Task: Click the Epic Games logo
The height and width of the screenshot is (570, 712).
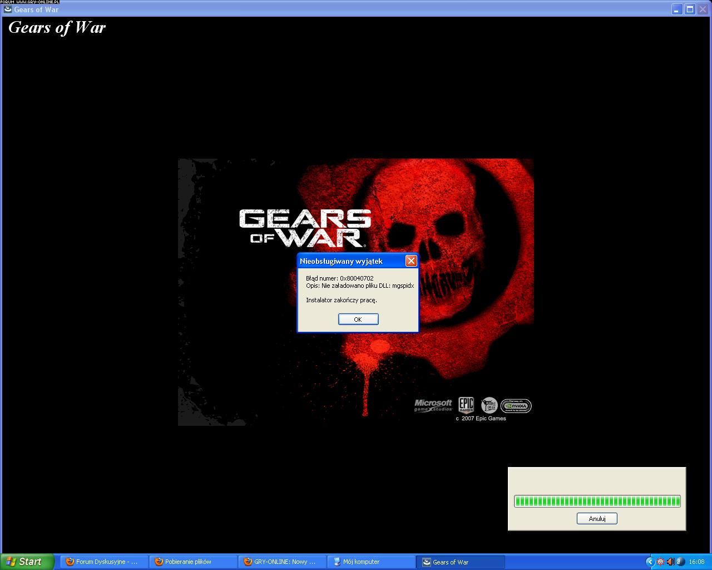Action: tap(466, 405)
